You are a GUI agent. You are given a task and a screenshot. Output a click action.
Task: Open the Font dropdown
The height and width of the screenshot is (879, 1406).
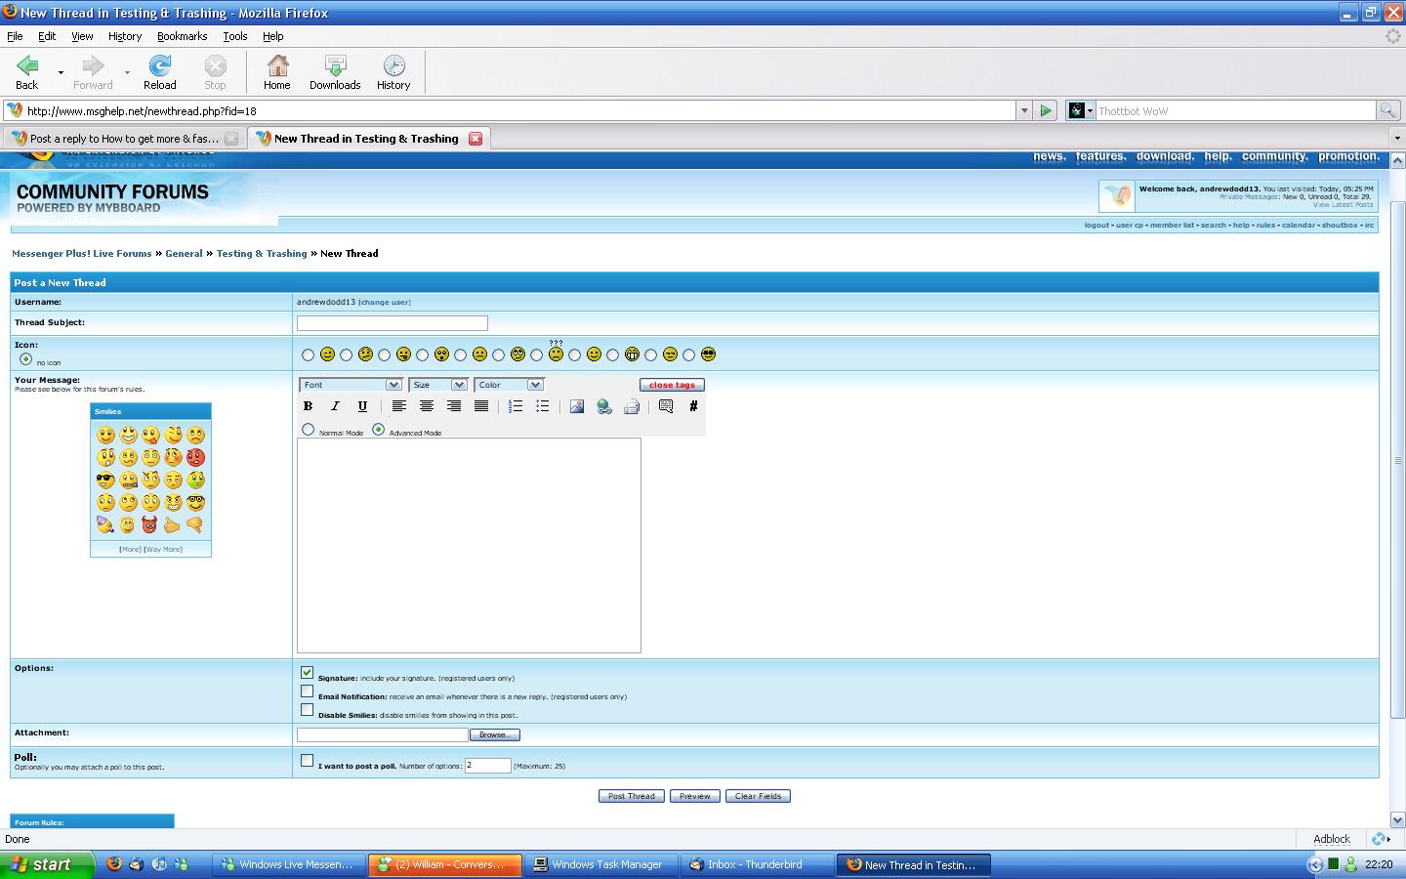point(351,385)
